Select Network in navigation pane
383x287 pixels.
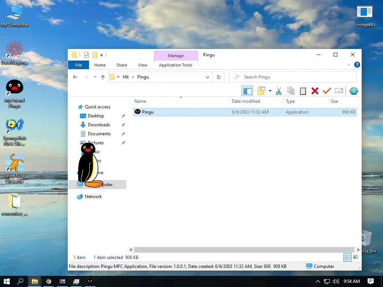coord(93,197)
